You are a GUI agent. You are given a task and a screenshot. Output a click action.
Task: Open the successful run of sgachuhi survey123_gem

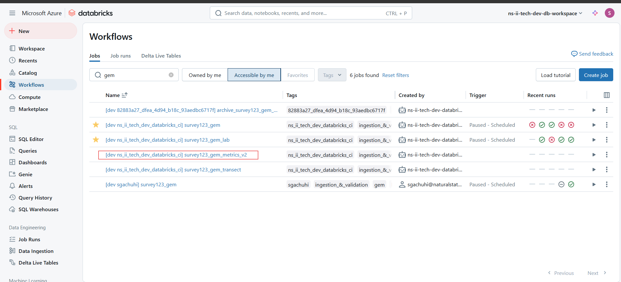click(571, 184)
